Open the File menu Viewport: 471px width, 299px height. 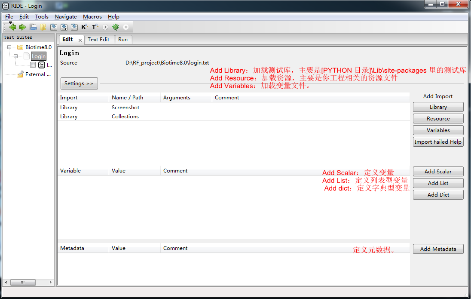[x=9, y=17]
